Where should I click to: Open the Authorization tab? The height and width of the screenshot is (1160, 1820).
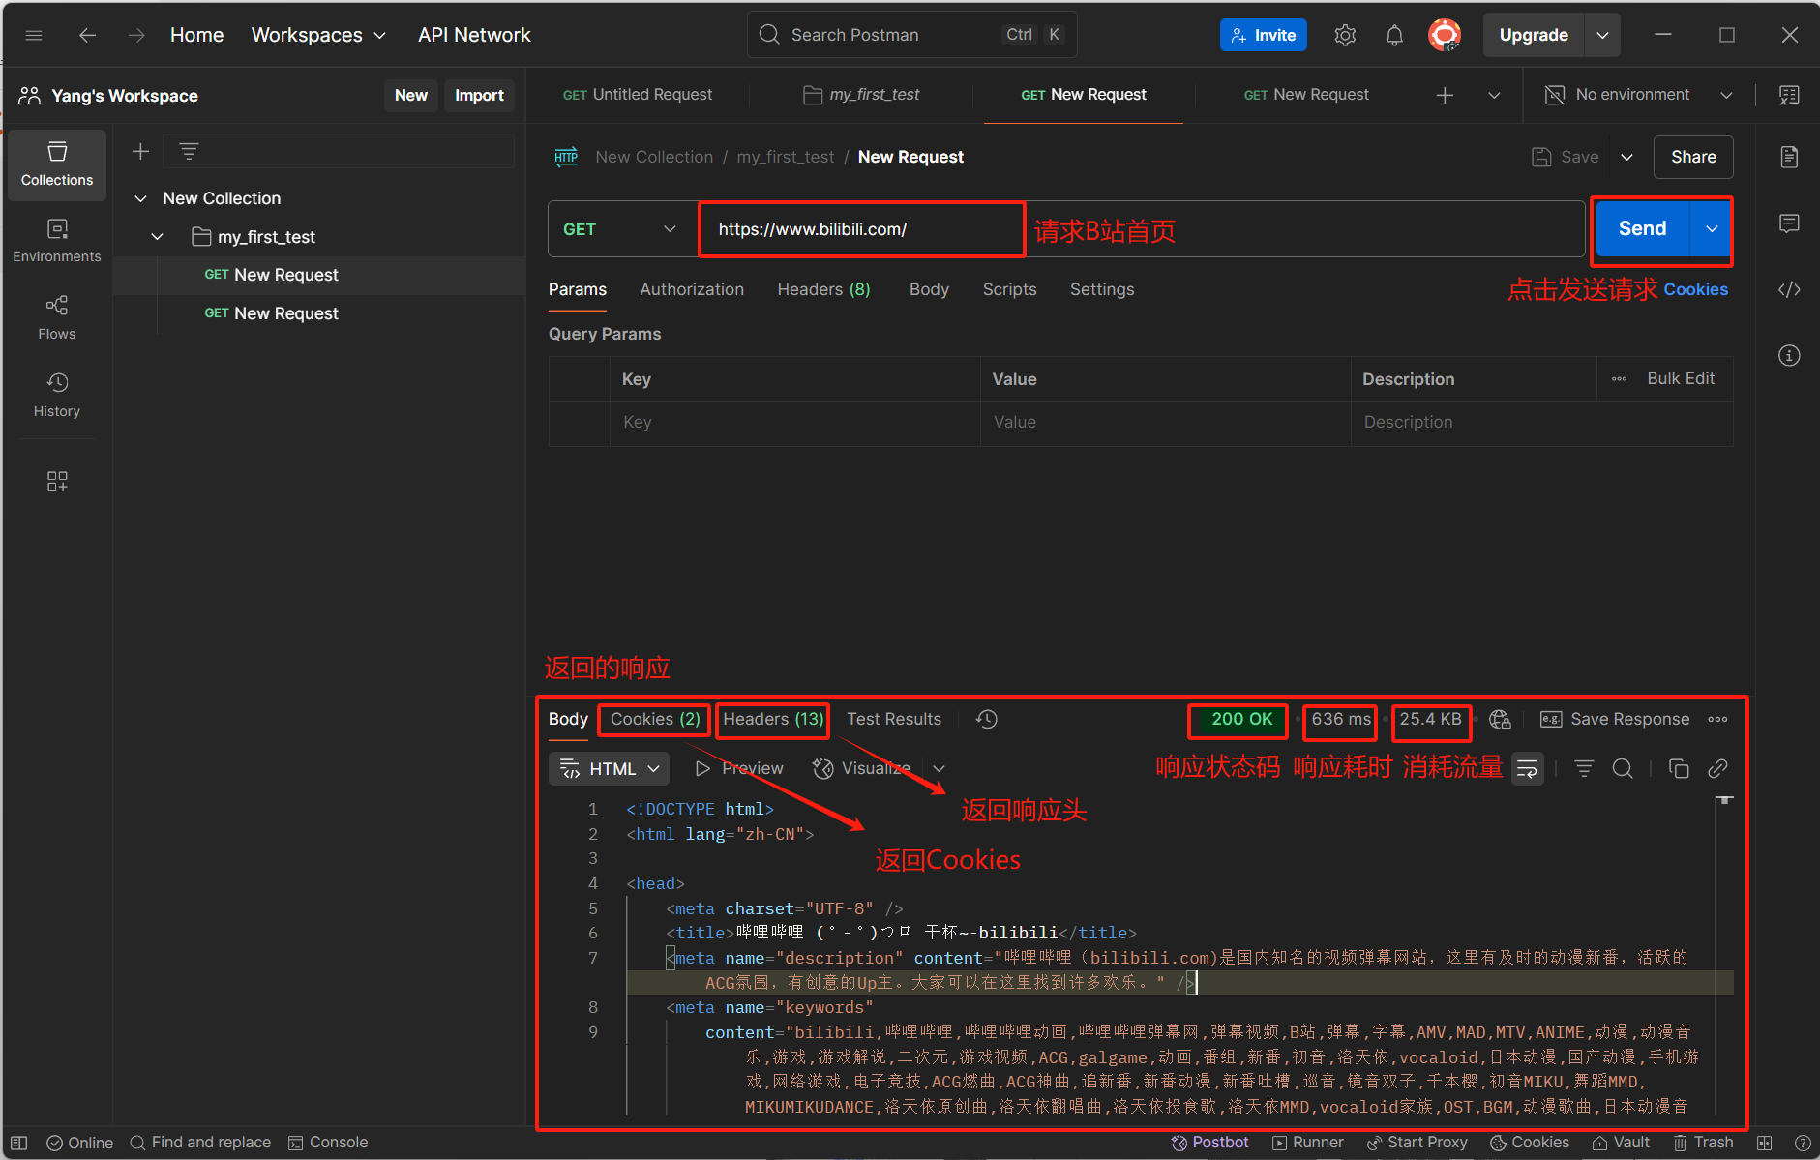pos(692,289)
